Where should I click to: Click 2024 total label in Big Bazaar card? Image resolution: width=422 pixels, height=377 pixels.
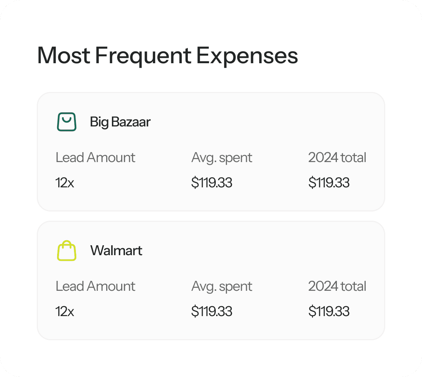337,157
